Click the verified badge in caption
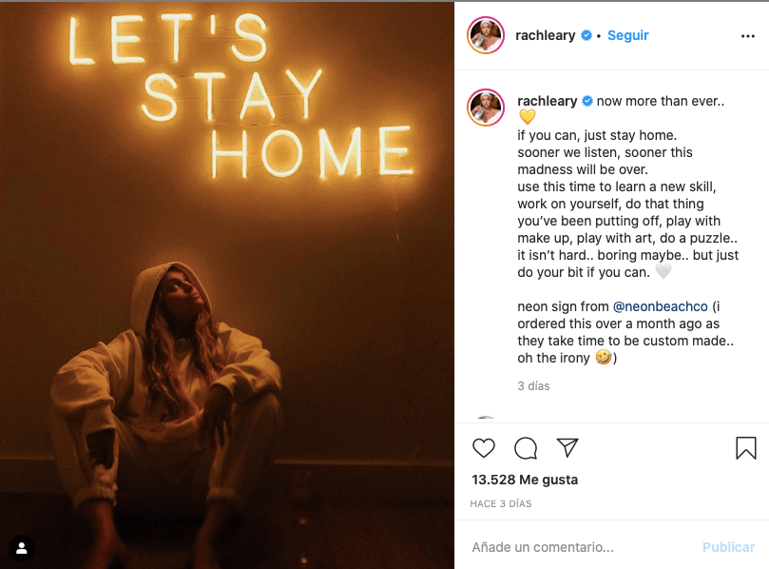 pyautogui.click(x=587, y=101)
